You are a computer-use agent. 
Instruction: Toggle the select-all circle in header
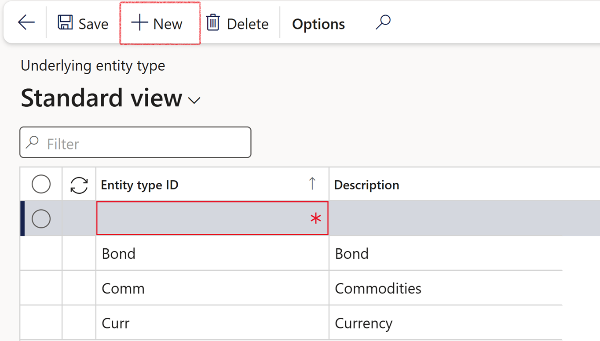pos(41,185)
